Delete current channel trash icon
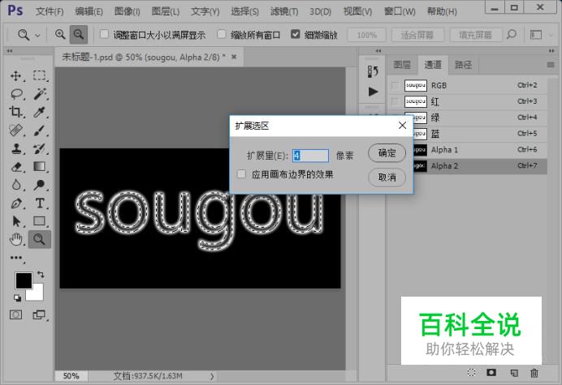 [534, 373]
